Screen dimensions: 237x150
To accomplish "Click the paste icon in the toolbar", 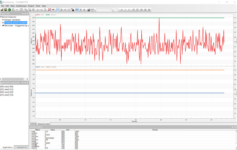I will click(29, 10).
